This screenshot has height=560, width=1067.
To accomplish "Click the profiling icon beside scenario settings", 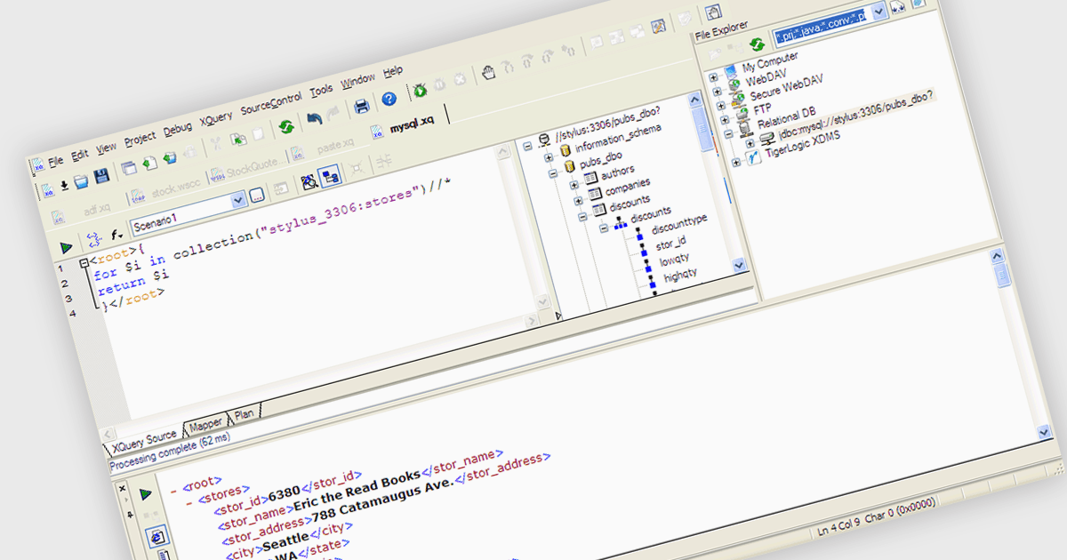I will point(309,182).
